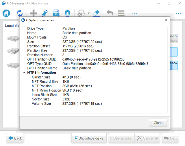The width and height of the screenshot is (185, 146).
Task: Click the GPT Partition GUID value
Action: [93, 59]
